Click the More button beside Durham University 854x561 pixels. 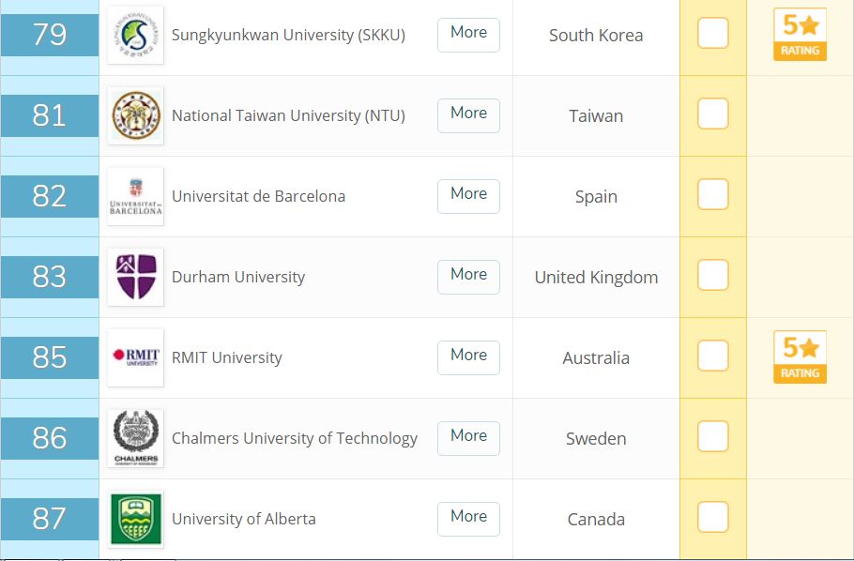[468, 277]
